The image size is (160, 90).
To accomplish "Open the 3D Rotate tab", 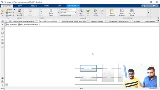I will [137, 21].
